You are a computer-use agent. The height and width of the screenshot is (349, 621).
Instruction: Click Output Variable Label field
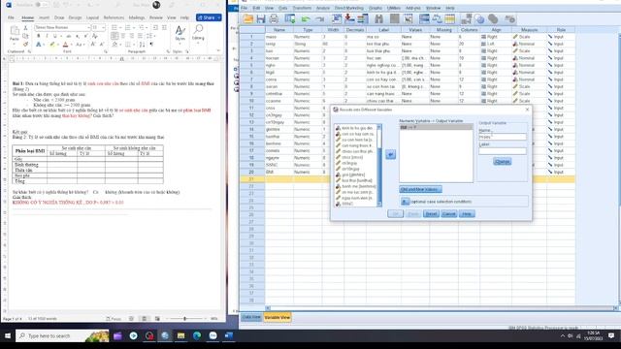click(503, 151)
